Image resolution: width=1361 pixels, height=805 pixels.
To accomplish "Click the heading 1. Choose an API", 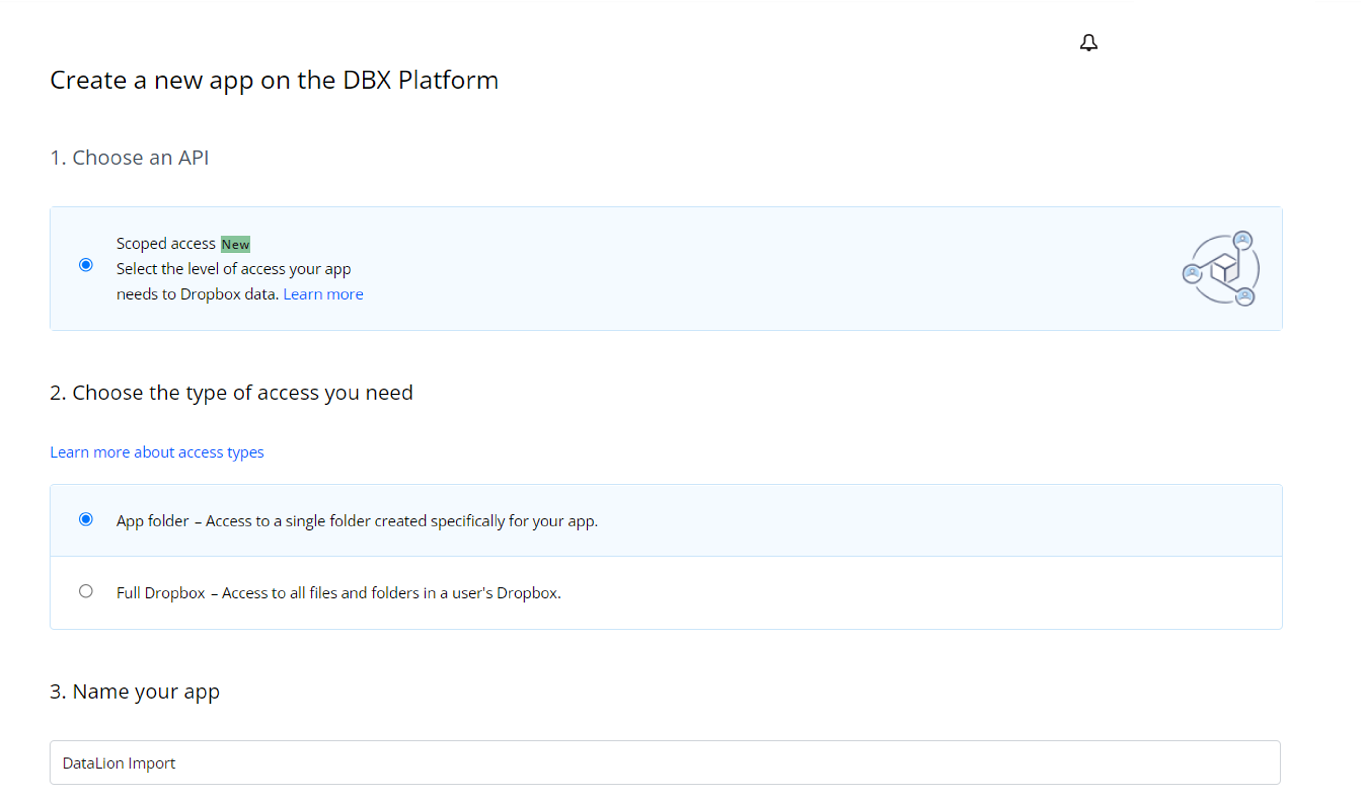I will pyautogui.click(x=129, y=157).
